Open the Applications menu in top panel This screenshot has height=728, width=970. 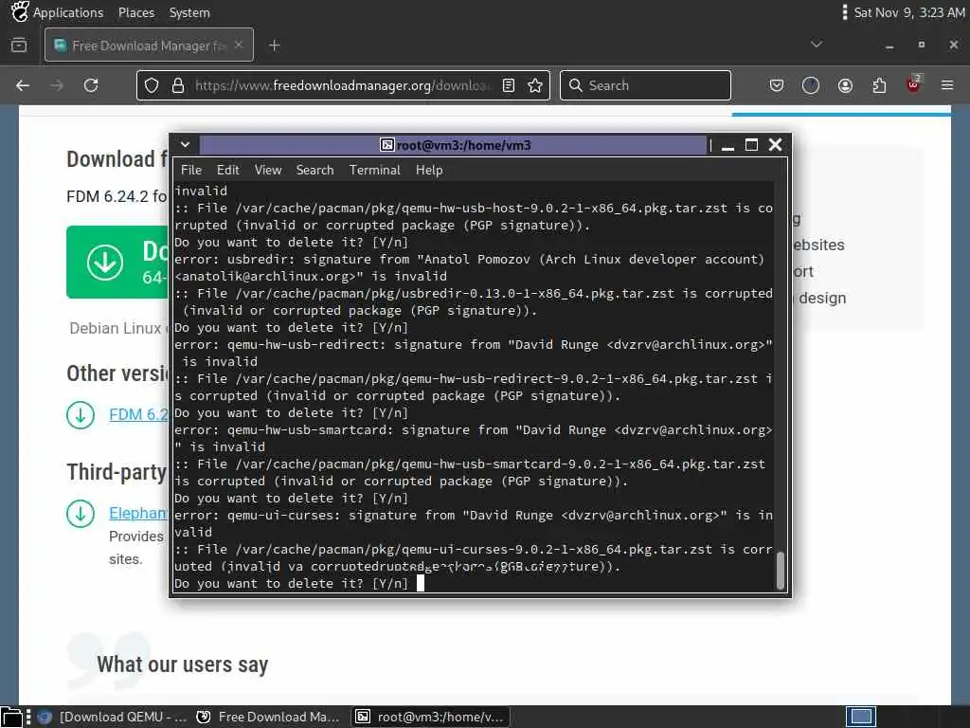(68, 12)
